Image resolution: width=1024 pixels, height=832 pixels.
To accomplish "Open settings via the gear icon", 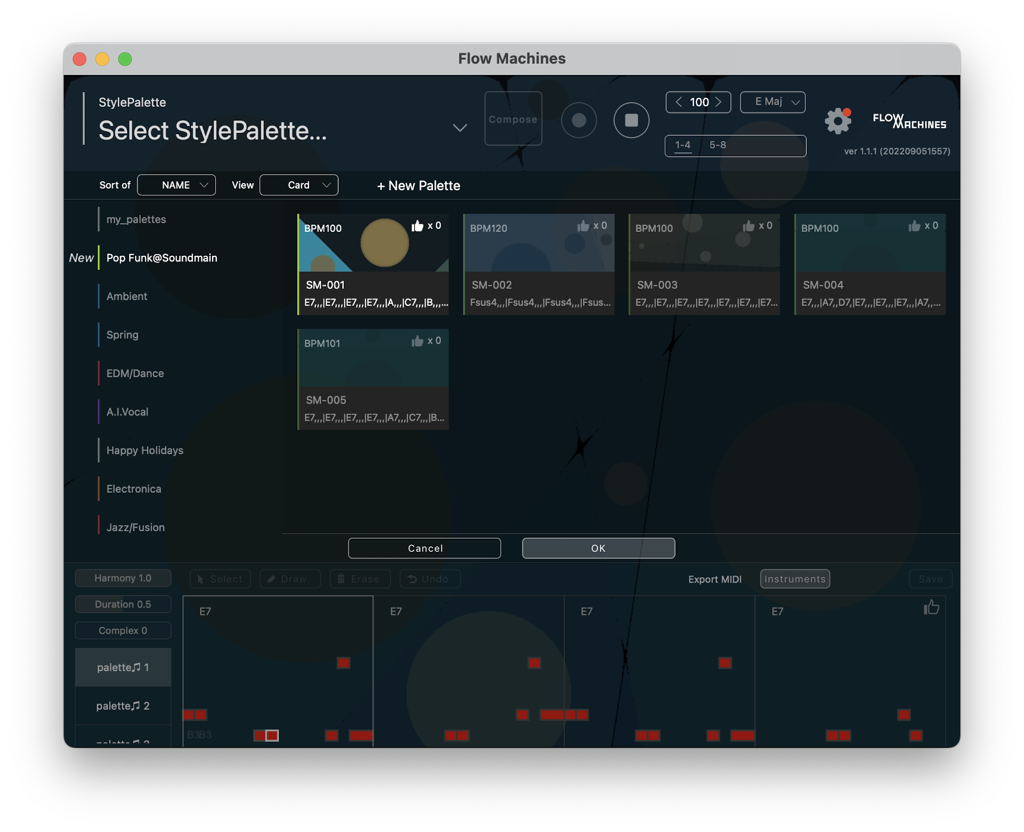I will pos(837,121).
